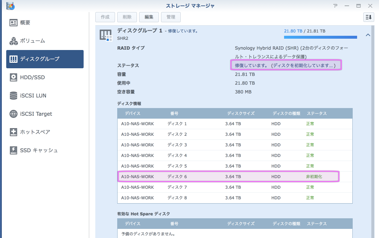Click the iSCSI Target globe icon
This screenshot has height=238, width=379.
(14, 114)
